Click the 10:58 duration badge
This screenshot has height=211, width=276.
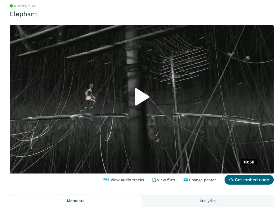point(249,162)
